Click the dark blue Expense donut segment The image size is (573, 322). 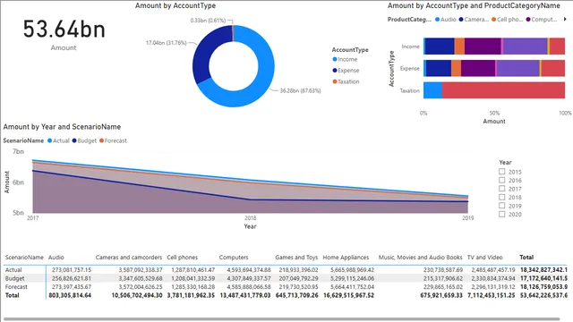click(x=202, y=58)
